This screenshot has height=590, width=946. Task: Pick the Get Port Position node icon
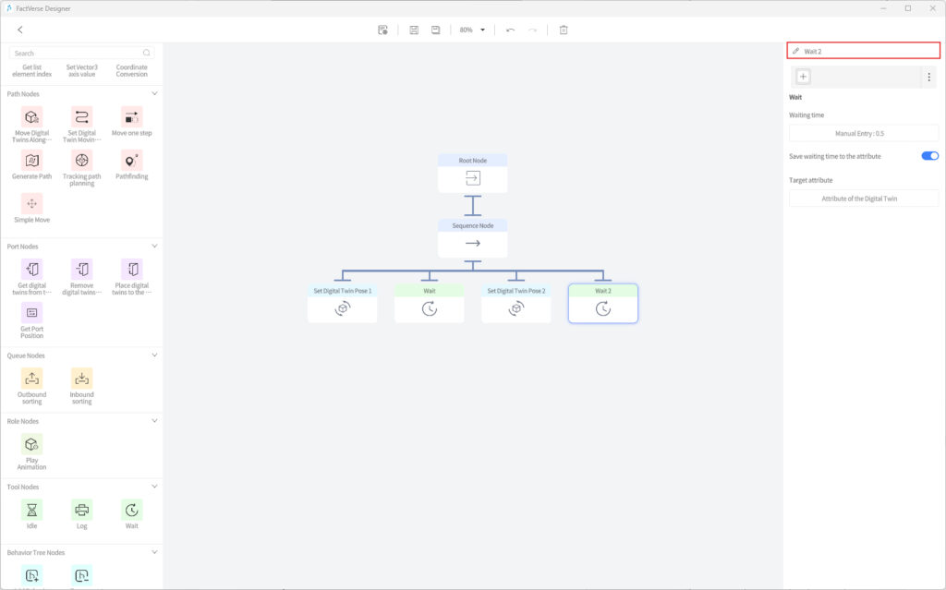click(x=32, y=313)
